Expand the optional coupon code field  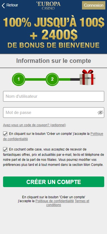pyautogui.click(x=34, y=125)
